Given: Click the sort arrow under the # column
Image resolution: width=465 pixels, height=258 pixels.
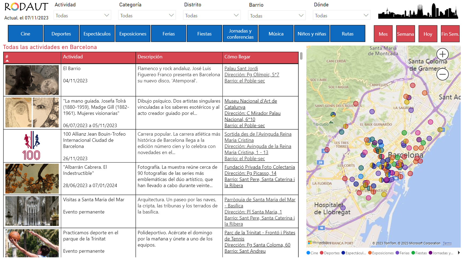Looking at the screenshot, I should (x=7, y=61).
